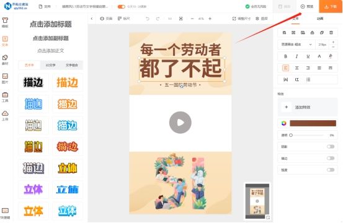The width and height of the screenshot is (343, 223).
Task: Open the 素材 materials sidebar panel
Action: (x=5, y=59)
